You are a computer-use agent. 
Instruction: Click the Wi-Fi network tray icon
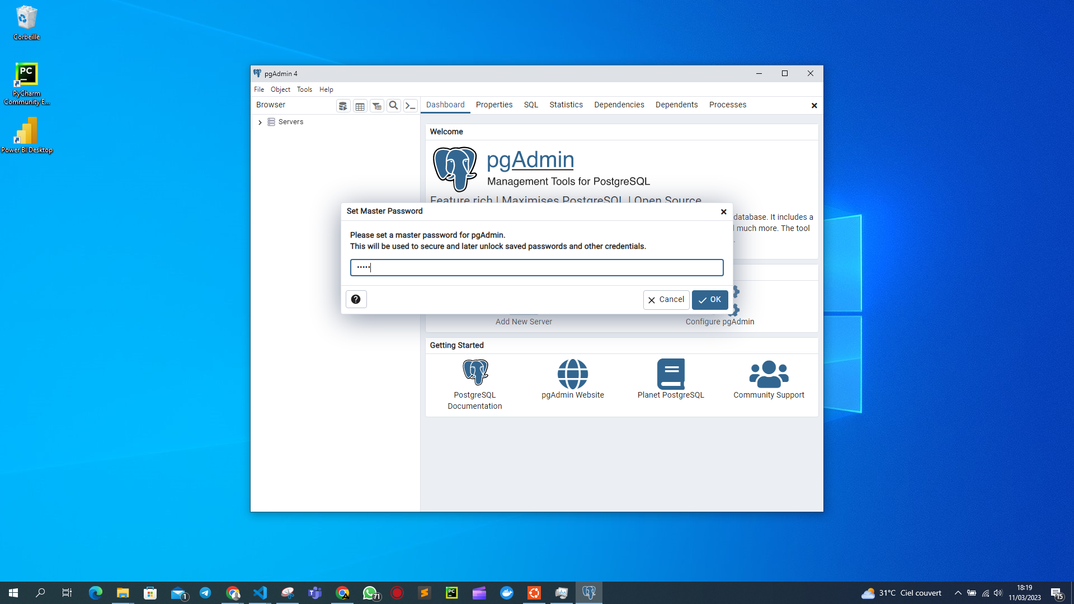(x=985, y=593)
